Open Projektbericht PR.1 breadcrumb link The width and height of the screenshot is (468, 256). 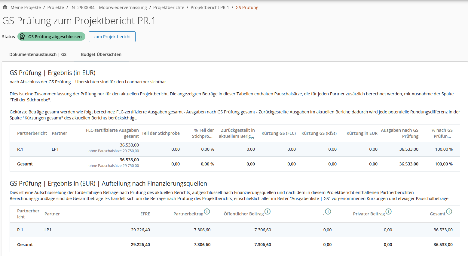[210, 8]
